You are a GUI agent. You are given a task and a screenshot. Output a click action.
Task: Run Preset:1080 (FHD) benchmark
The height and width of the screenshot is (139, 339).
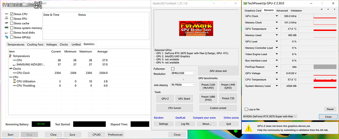click(208, 98)
